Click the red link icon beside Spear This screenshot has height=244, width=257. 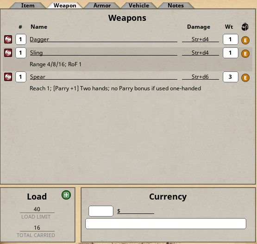(8, 77)
